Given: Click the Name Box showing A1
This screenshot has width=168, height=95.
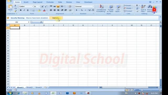Looking at the screenshot, I should pyautogui.click(x=17, y=22).
